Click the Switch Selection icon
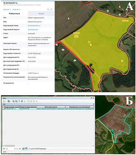Viewport: 136px width, 155px height. pyautogui.click(x=16, y=101)
